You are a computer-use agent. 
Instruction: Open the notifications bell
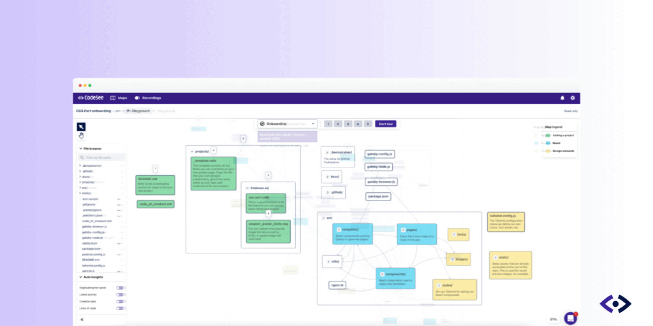coord(562,98)
